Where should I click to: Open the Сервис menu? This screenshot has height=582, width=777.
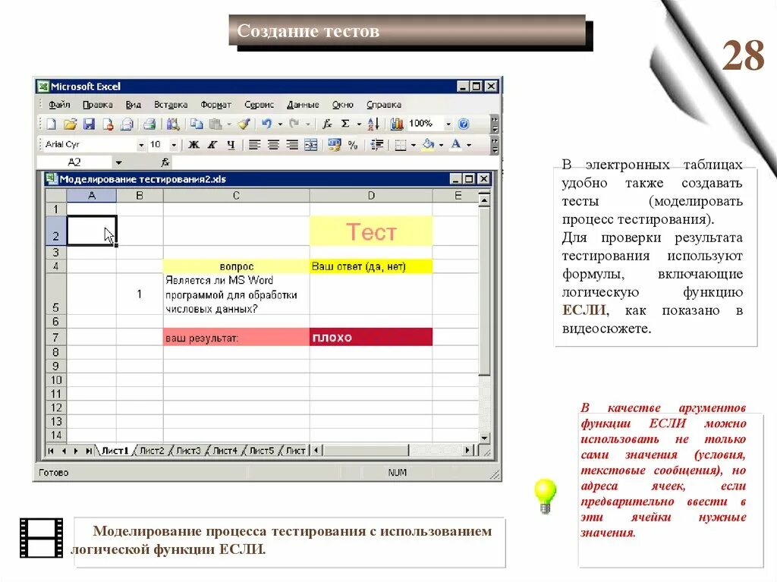point(260,105)
